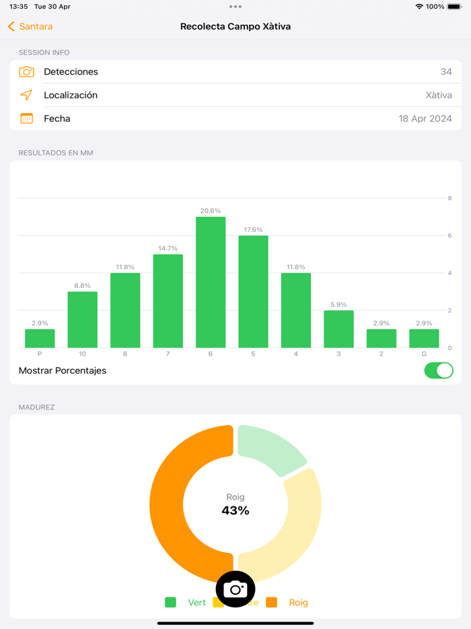Image resolution: width=471 pixels, height=629 pixels.
Task: Select the 8.8% bar for size 10
Action: pyautogui.click(x=83, y=320)
